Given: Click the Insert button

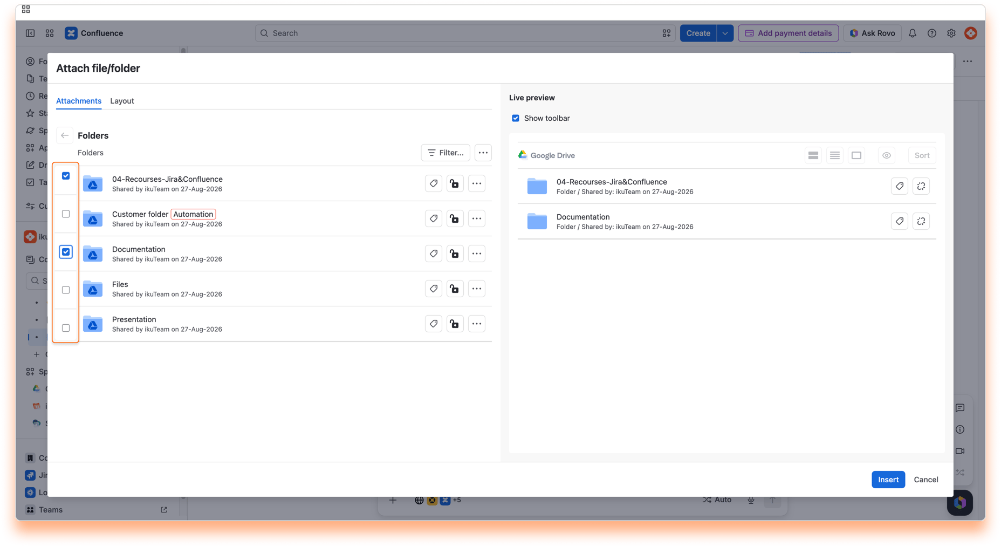Looking at the screenshot, I should [x=888, y=480].
